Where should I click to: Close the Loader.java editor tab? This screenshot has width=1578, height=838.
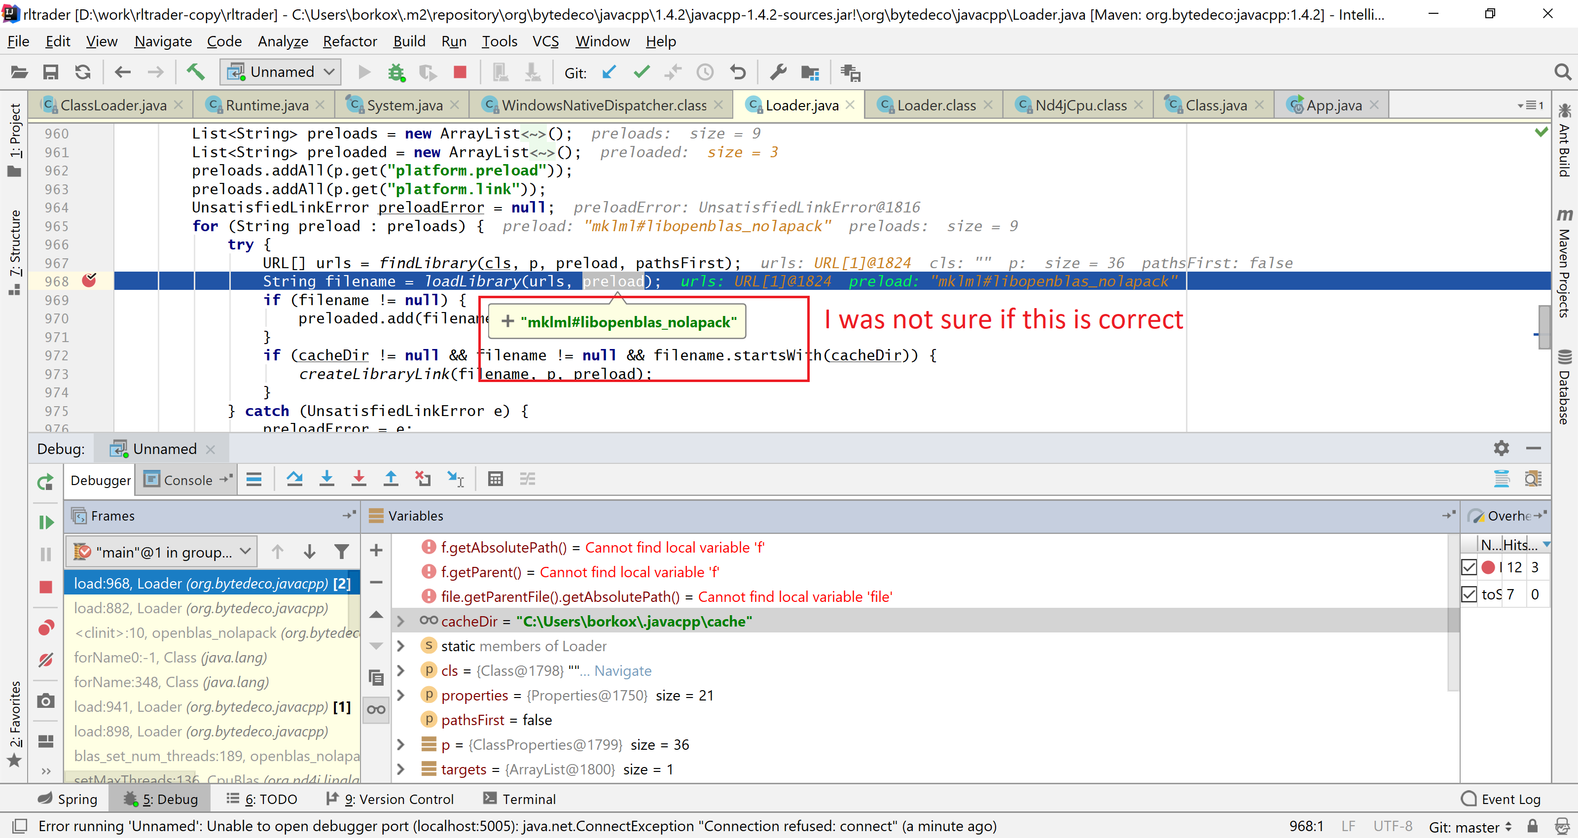click(x=850, y=105)
